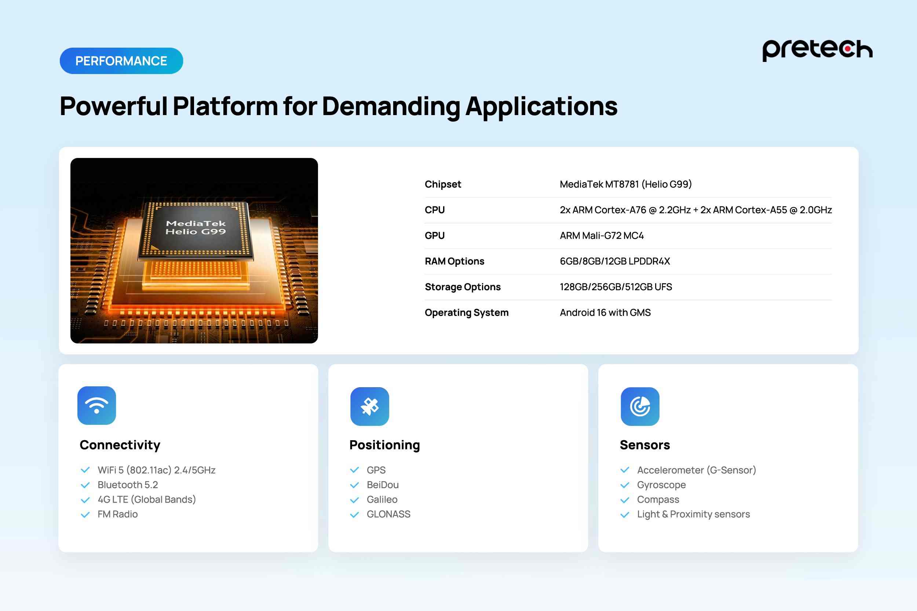Select the Chipset specification row label
Screen dimensions: 917x611
tap(442, 184)
